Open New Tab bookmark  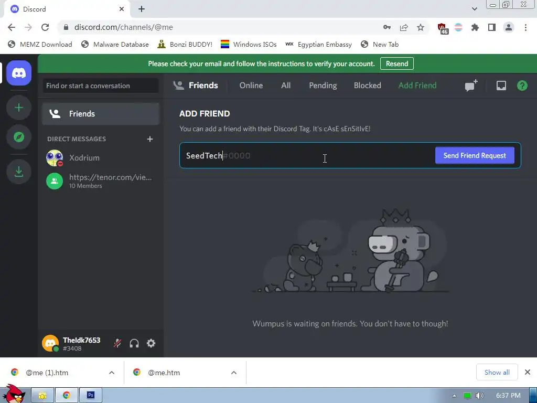tap(380, 45)
